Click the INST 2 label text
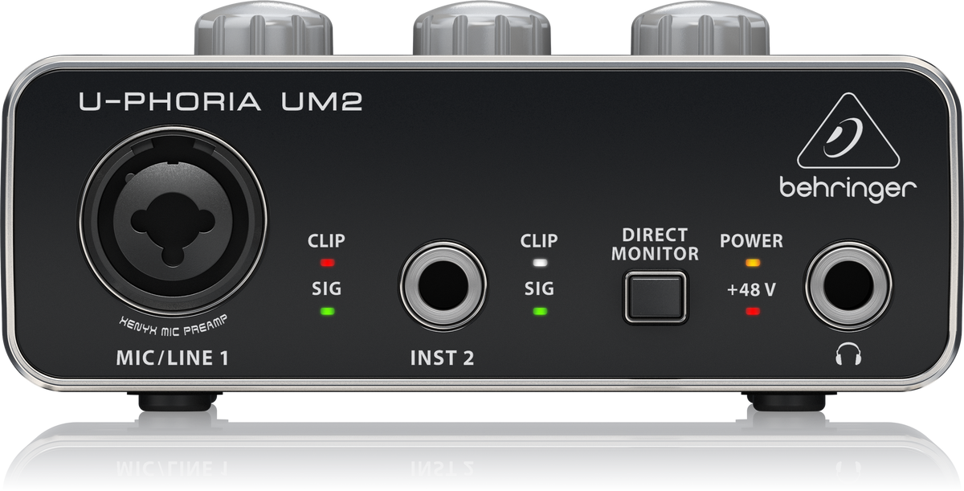This screenshot has height=491, width=964. point(443,358)
